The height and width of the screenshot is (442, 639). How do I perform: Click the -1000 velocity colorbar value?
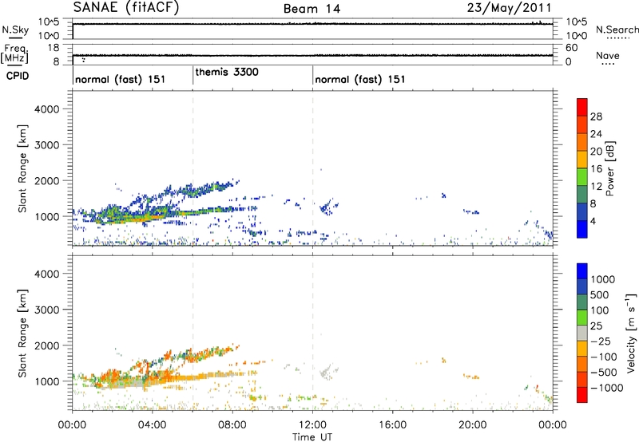(607, 388)
